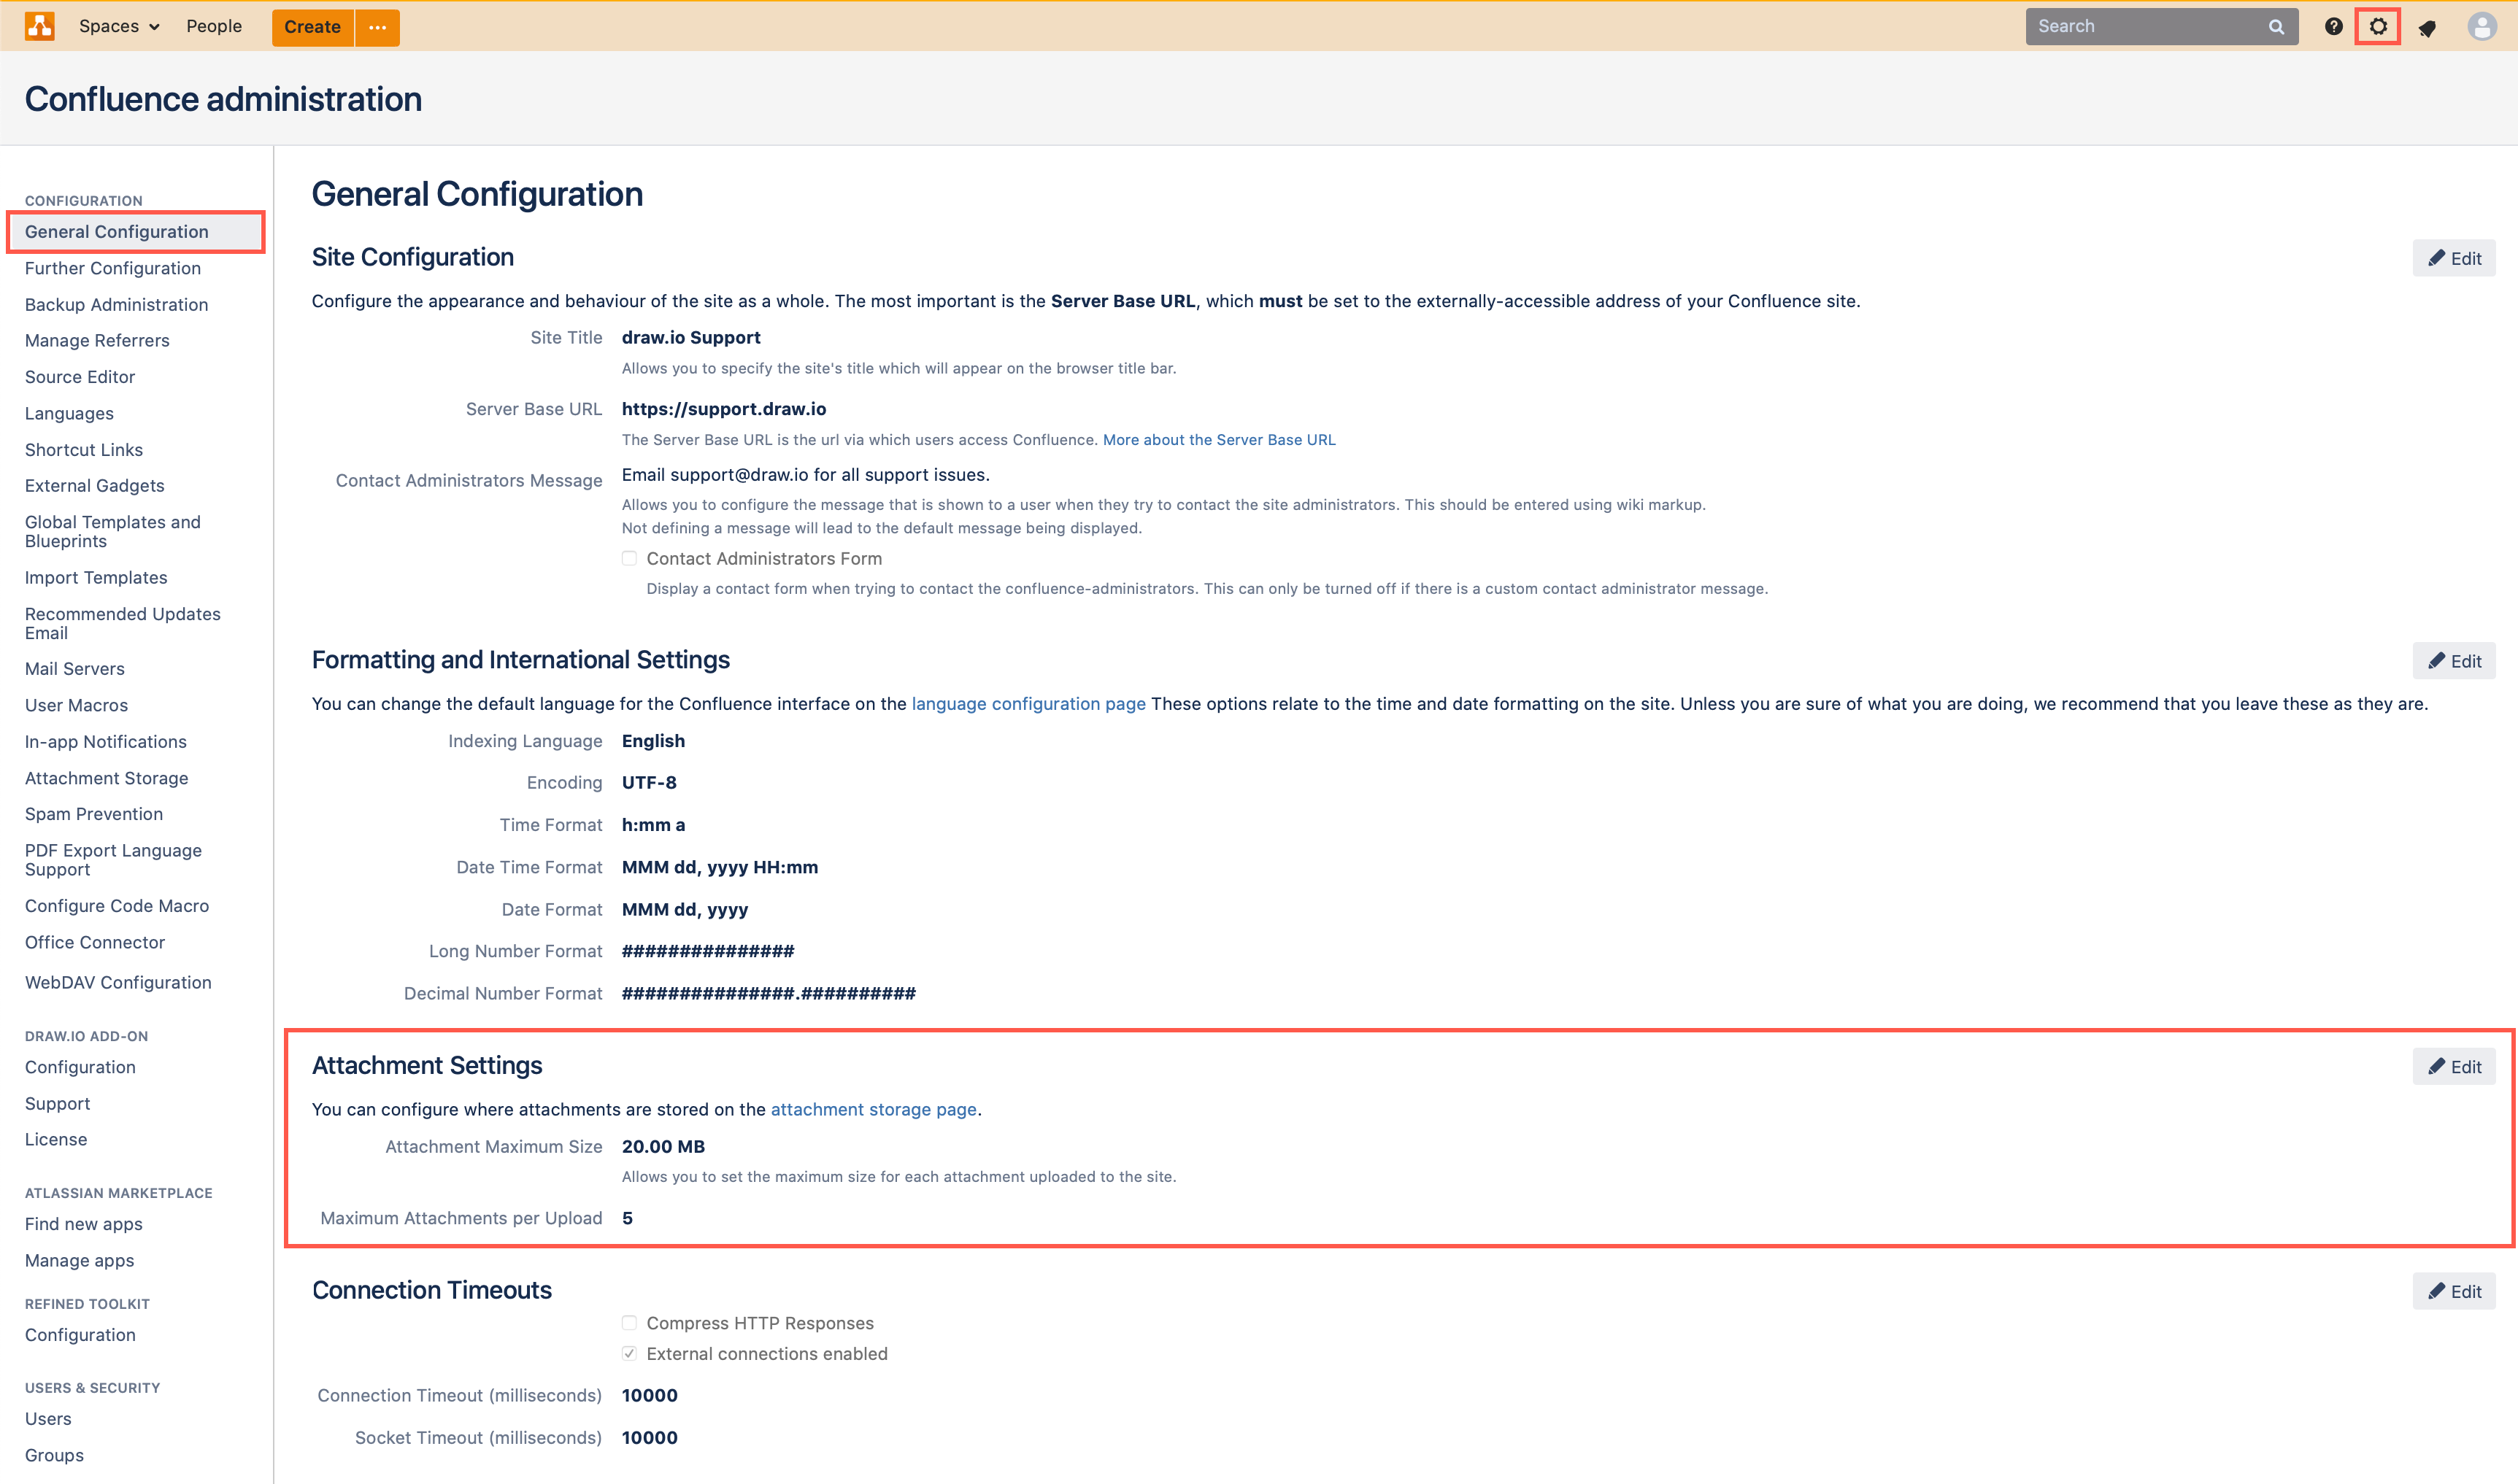
Task: Enable the Contact Administrators Form checkbox
Action: coord(629,558)
